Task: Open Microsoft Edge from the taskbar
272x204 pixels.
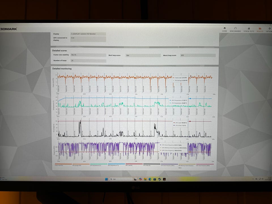Action: coord(150,179)
